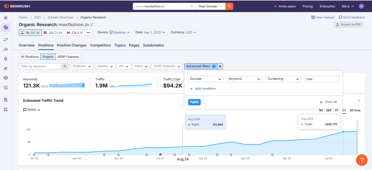Image resolution: width=372 pixels, height=170 pixels.
Task: Open the Root Domain dropdown
Action: [211, 6]
